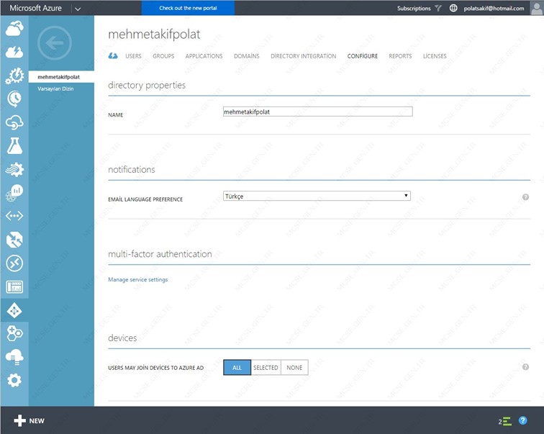Open the blue help question mark in bottom bar
This screenshot has width=544, height=434.
tap(523, 420)
